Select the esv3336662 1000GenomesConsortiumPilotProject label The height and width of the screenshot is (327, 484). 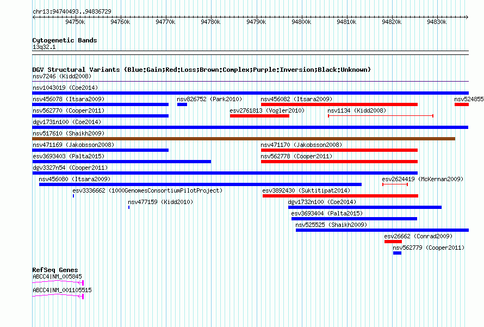(x=147, y=190)
